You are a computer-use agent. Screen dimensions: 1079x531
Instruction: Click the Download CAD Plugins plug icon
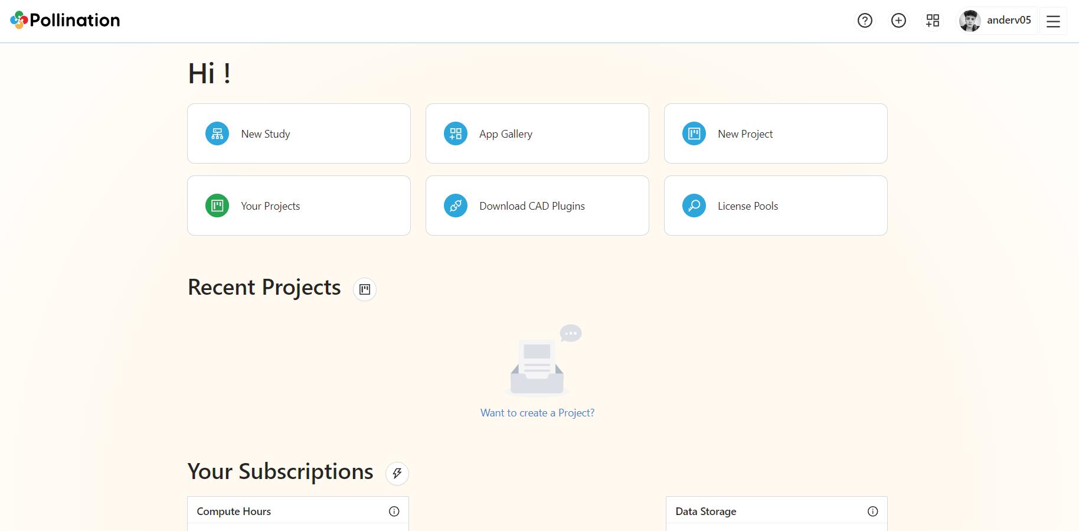[456, 206]
